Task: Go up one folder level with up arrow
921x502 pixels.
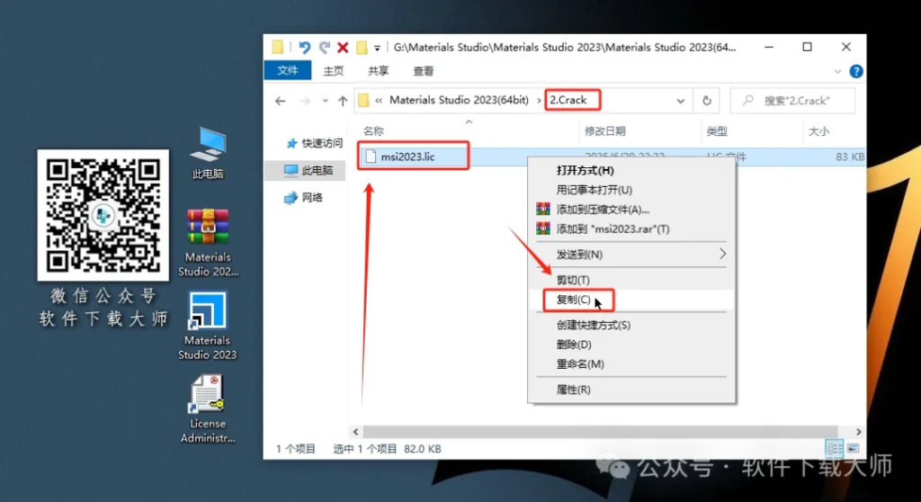Action: (x=343, y=101)
